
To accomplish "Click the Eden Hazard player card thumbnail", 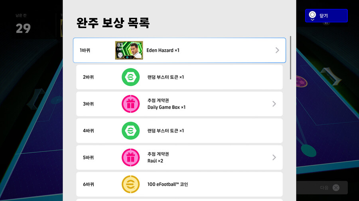I will 129,50.
